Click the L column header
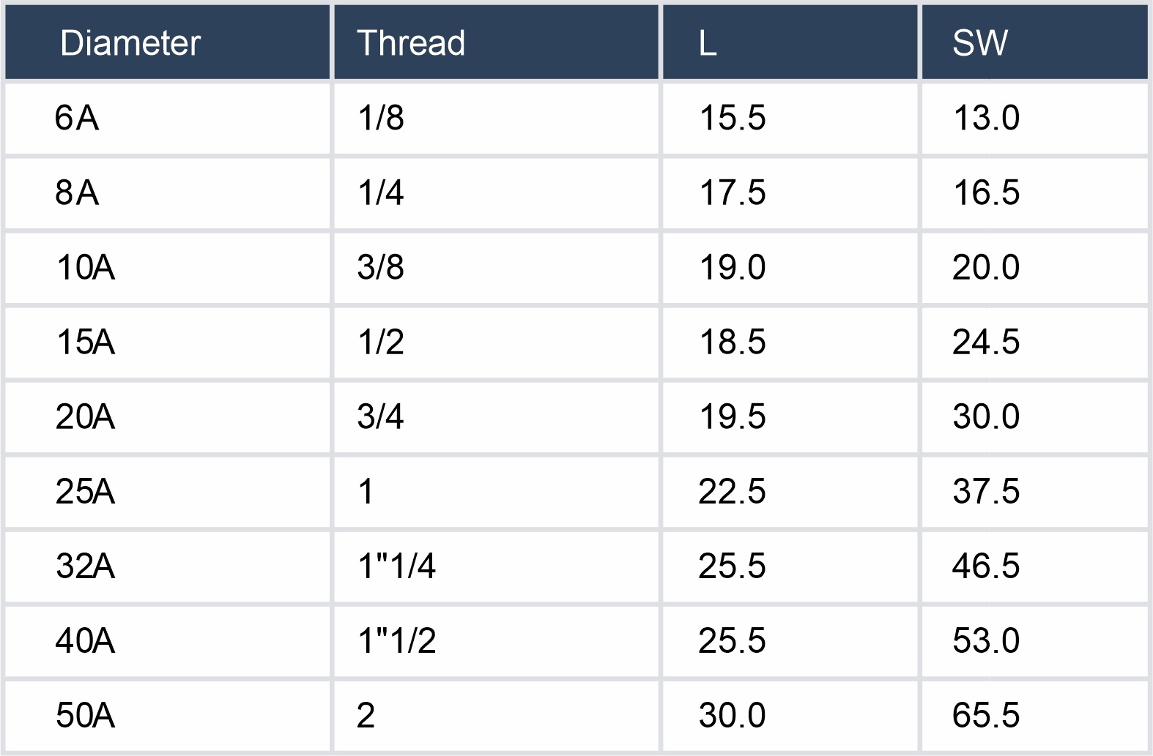The width and height of the screenshot is (1153, 756). 707,43
